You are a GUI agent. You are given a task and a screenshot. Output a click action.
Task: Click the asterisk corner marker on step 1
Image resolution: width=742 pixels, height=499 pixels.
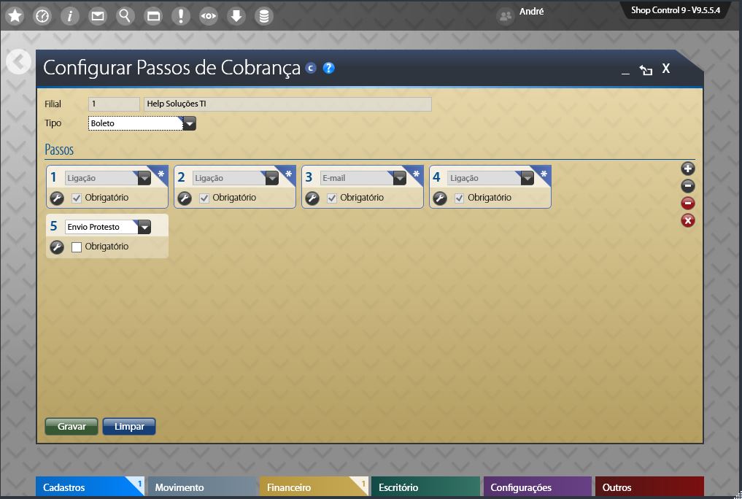(161, 174)
